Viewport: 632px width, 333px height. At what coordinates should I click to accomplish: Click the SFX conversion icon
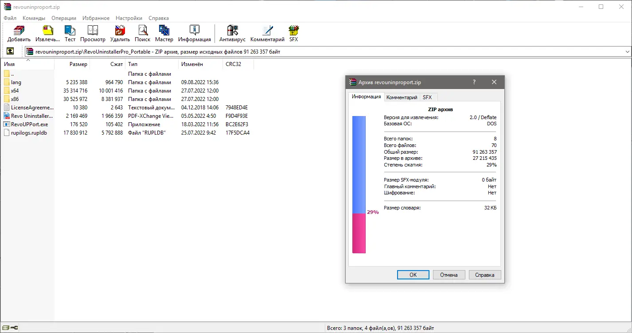(293, 33)
